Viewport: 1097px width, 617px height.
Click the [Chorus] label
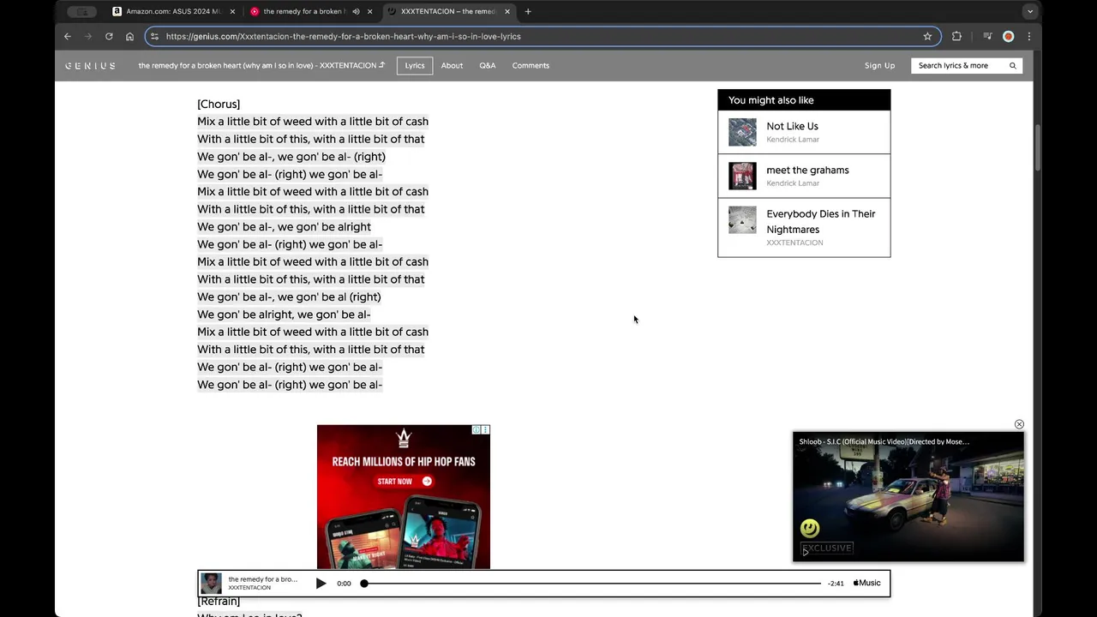pyautogui.click(x=219, y=104)
